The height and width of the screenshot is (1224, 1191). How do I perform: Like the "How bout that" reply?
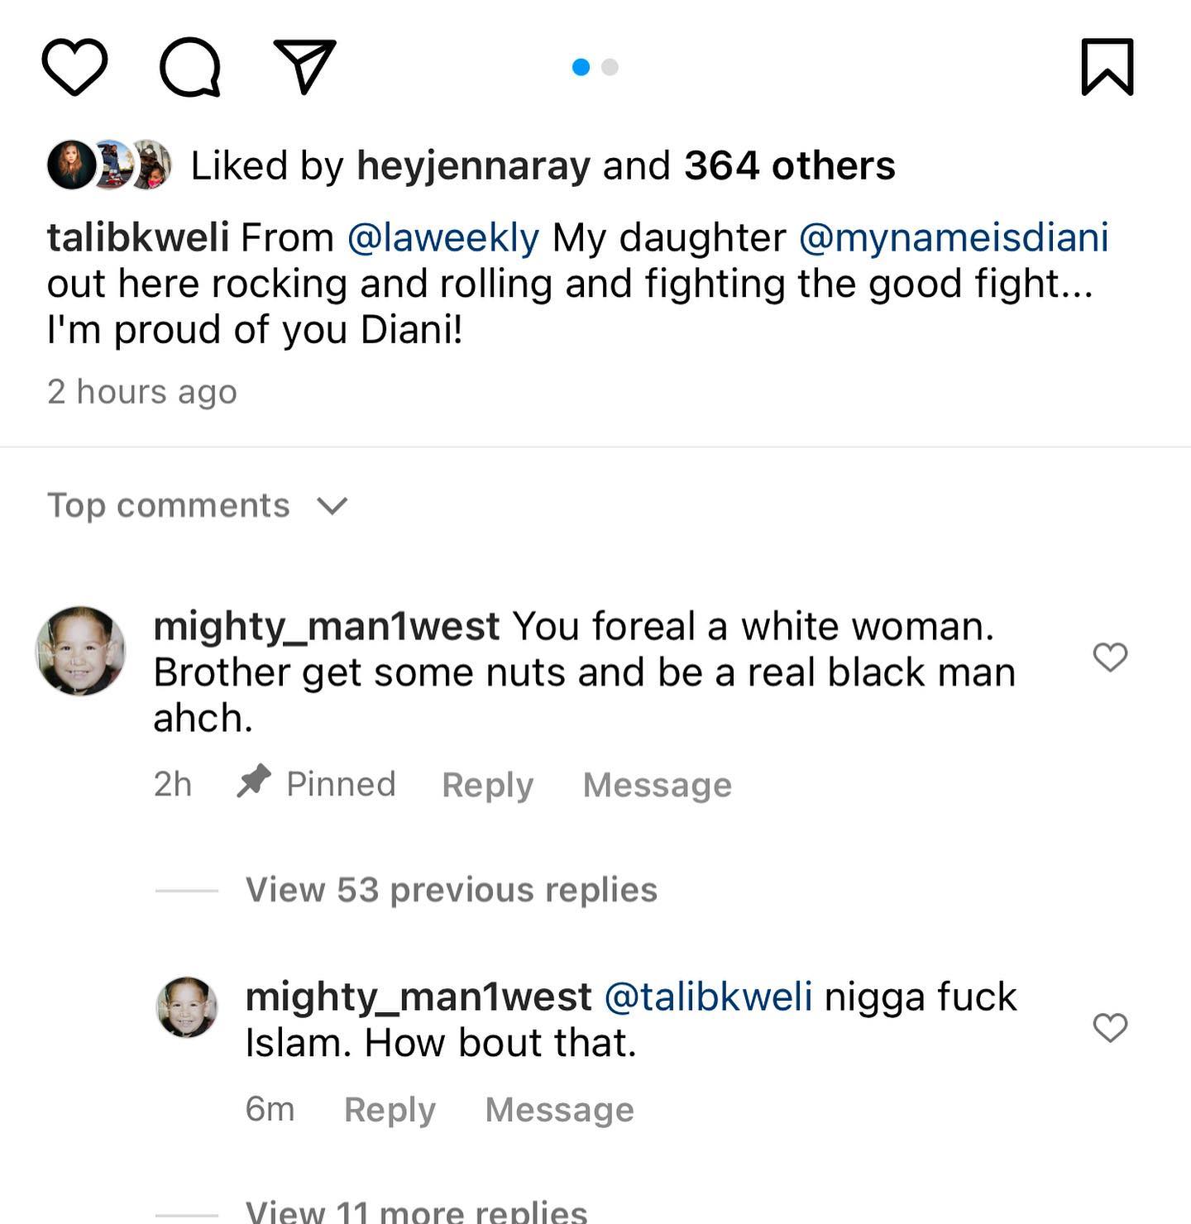pos(1110,1028)
